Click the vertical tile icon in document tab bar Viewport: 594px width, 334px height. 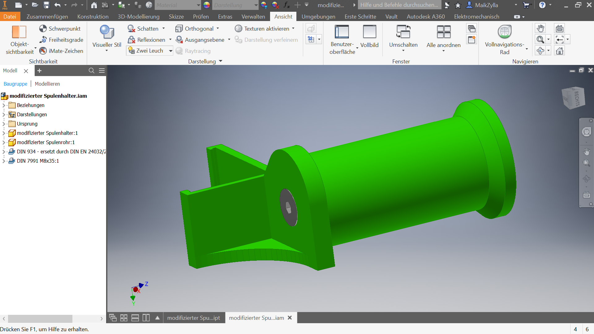[x=146, y=318]
